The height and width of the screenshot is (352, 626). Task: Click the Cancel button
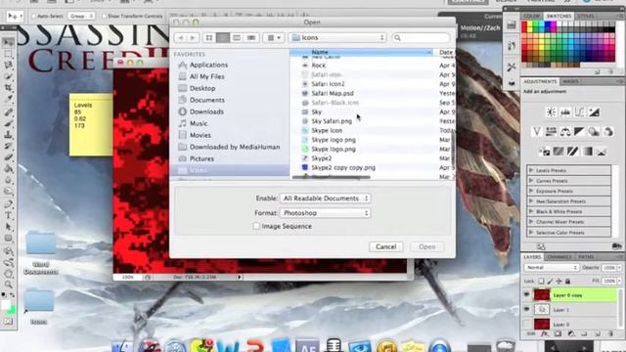coord(386,246)
